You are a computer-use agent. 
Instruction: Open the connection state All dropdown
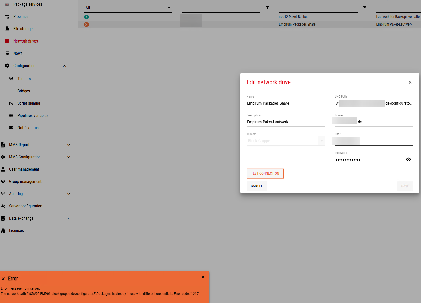[128, 8]
